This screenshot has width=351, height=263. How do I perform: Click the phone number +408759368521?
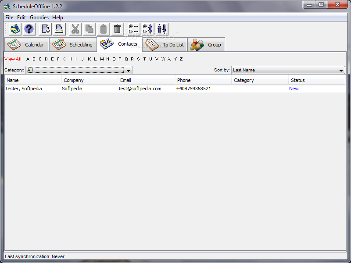pyautogui.click(x=193, y=89)
